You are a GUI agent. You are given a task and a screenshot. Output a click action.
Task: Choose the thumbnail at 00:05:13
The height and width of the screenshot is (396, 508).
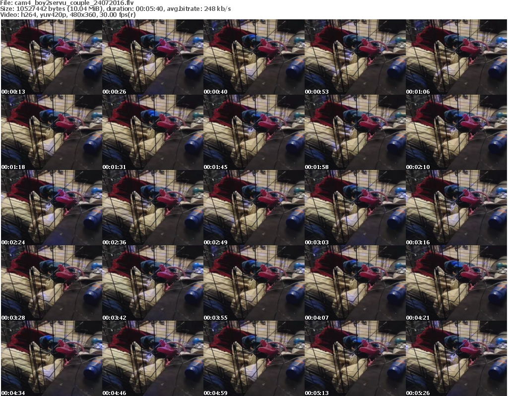(355, 358)
